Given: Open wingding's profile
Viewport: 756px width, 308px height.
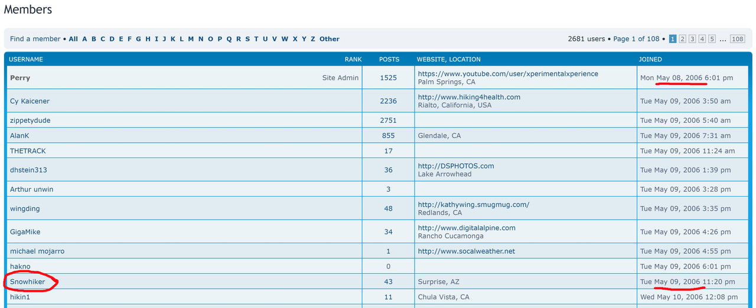Looking at the screenshot, I should [x=25, y=208].
